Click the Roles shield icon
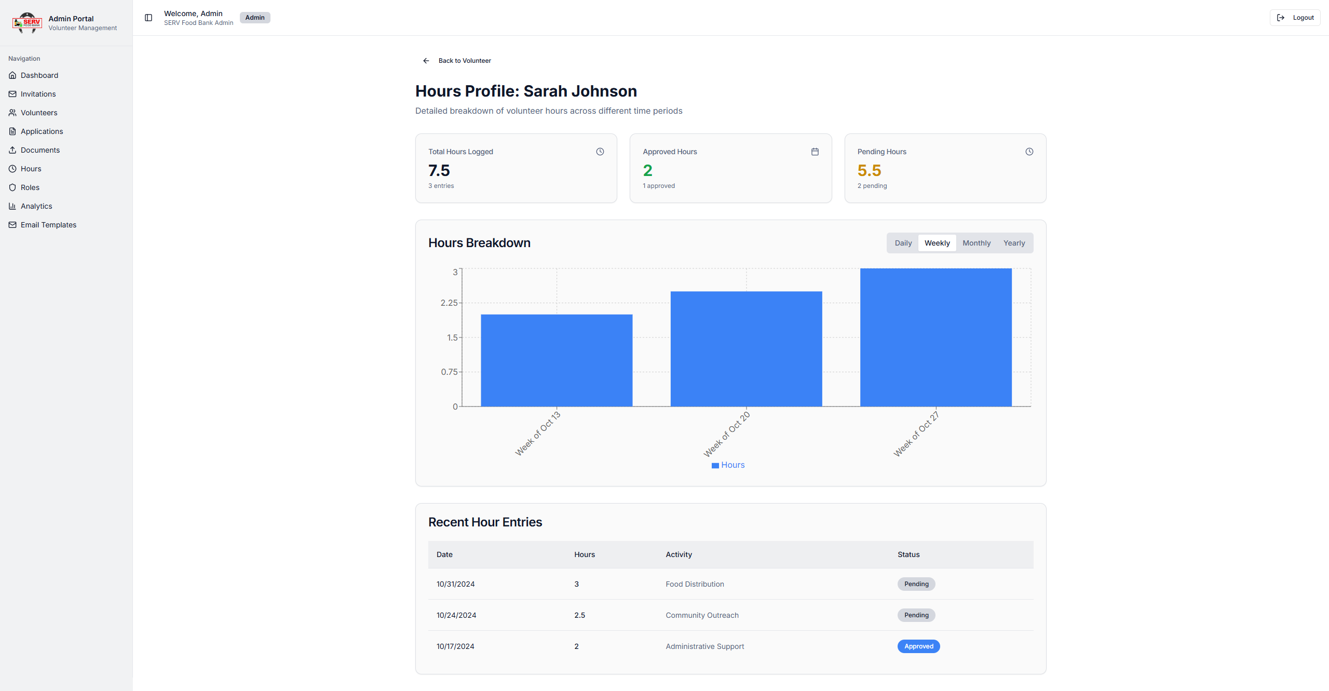The height and width of the screenshot is (691, 1329). click(x=12, y=187)
